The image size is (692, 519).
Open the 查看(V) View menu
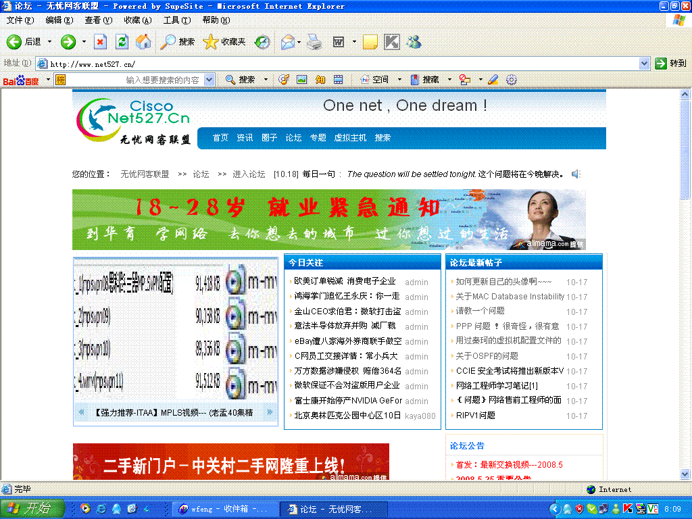pos(99,20)
